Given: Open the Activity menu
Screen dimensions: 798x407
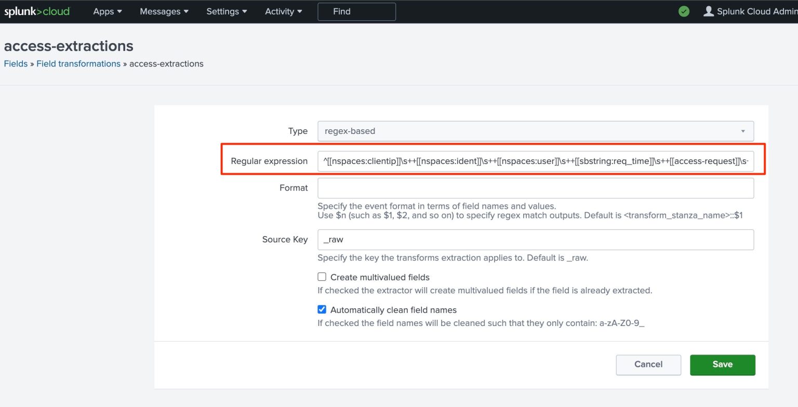Looking at the screenshot, I should point(283,11).
